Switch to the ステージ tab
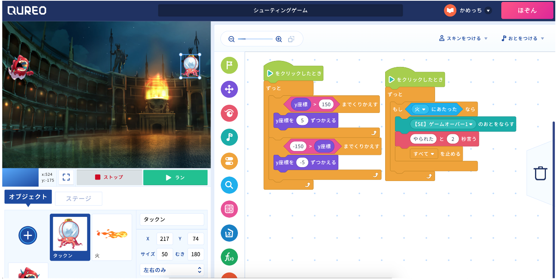Screen dimensions: 556x279 pos(79,199)
